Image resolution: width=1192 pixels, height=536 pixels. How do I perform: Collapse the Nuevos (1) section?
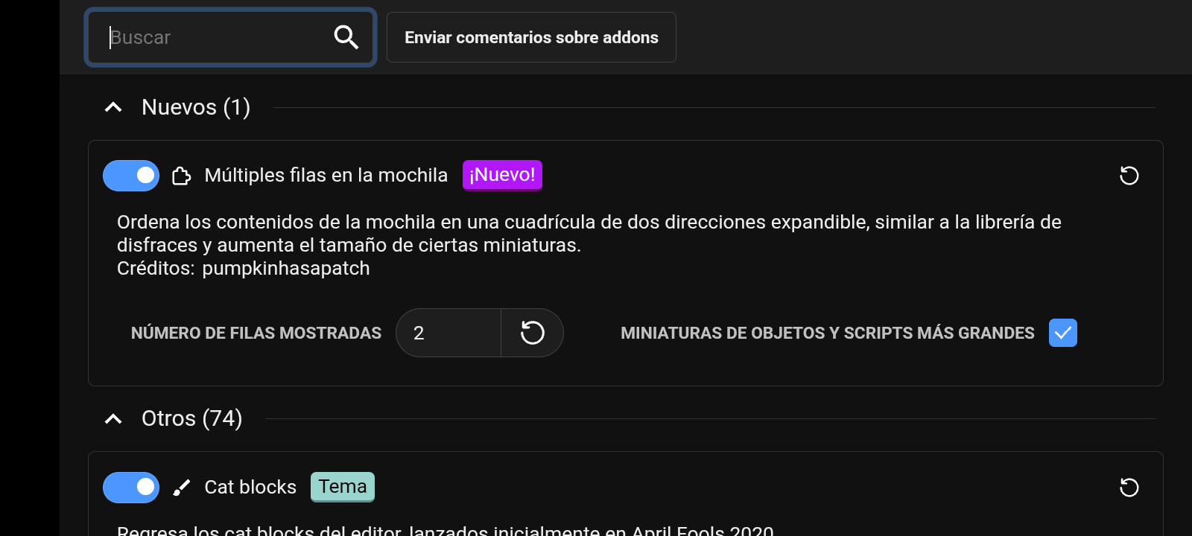tap(113, 107)
